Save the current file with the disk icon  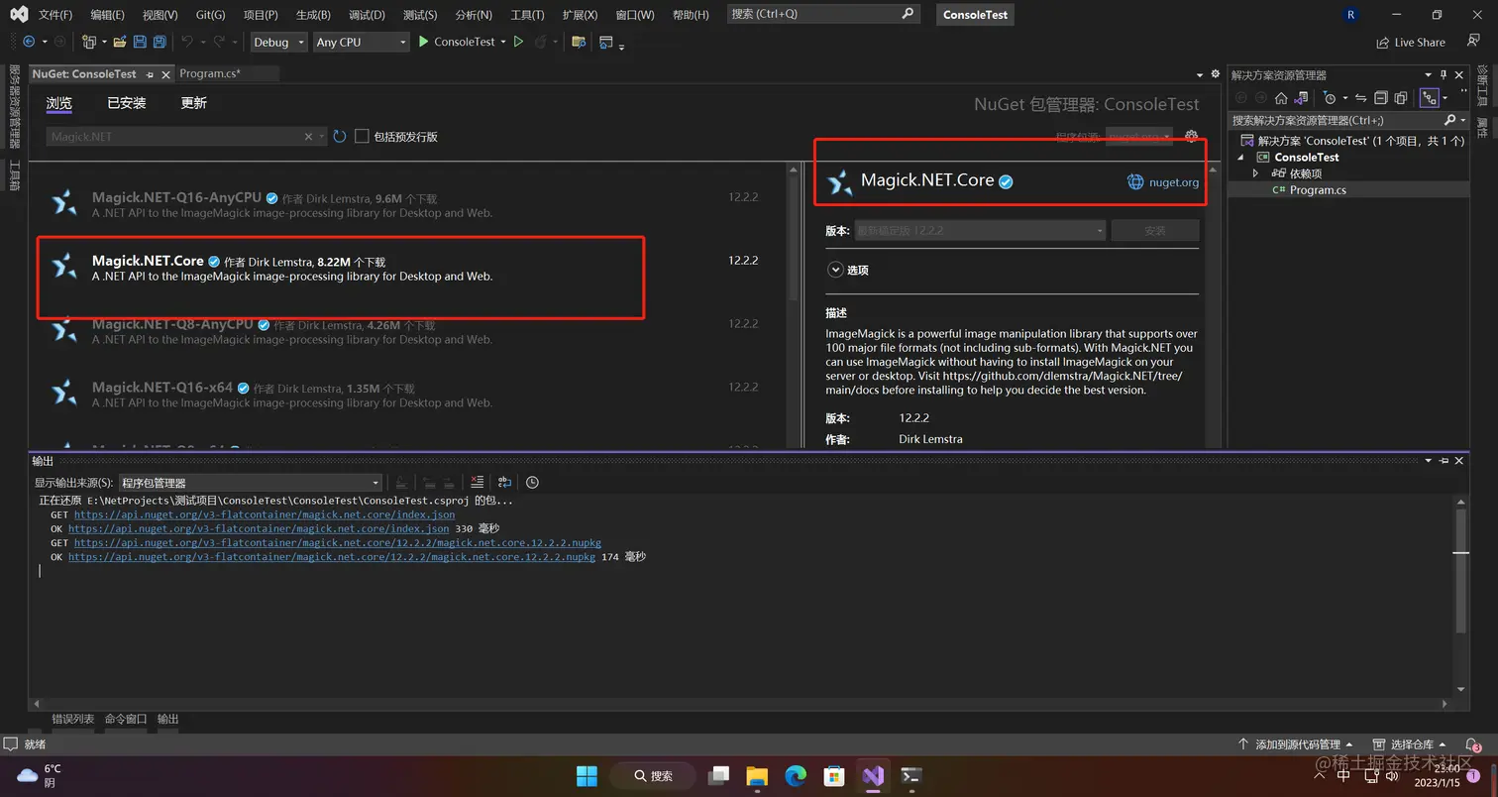click(140, 42)
